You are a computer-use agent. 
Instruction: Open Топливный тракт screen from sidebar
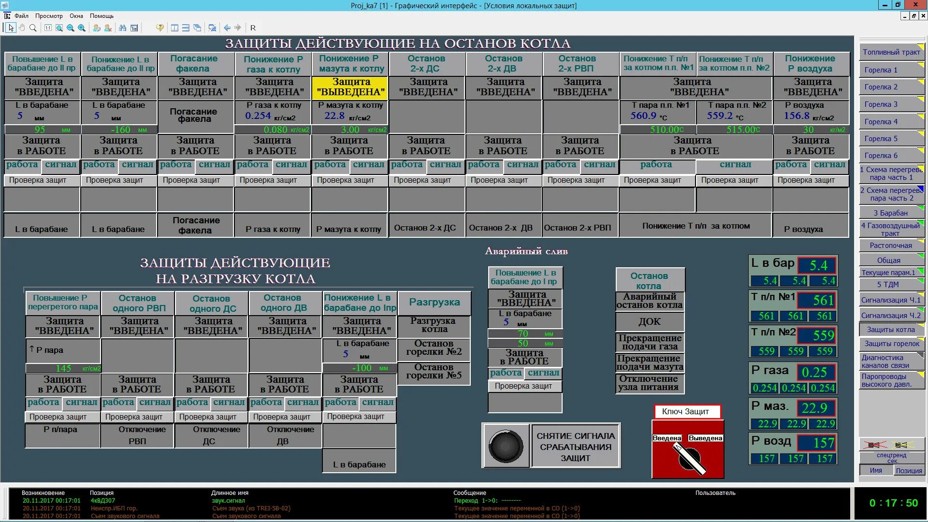(x=891, y=52)
